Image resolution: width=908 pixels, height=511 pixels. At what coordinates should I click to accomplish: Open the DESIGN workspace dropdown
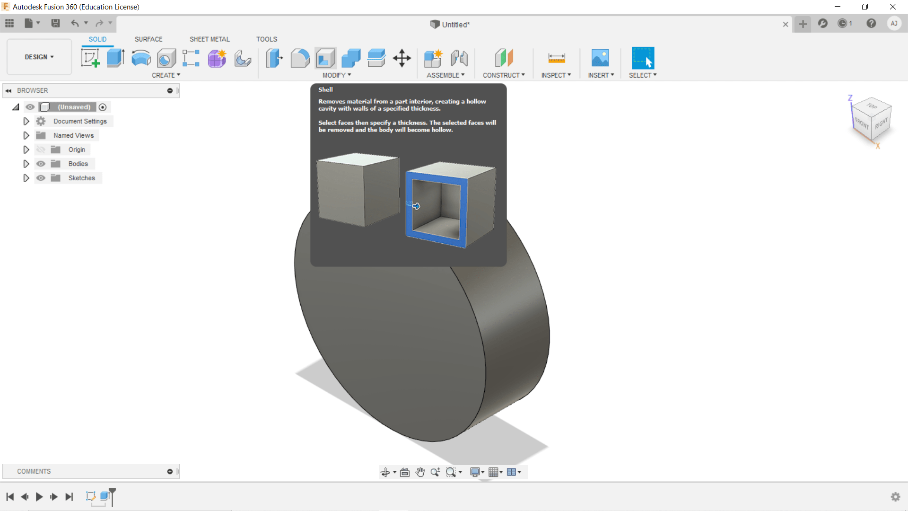[x=39, y=57]
